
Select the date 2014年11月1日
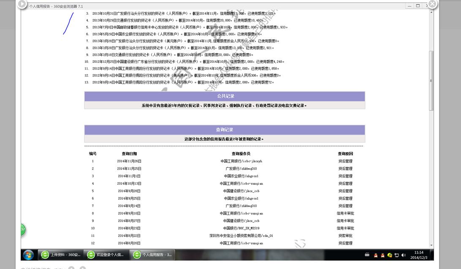click(129, 176)
